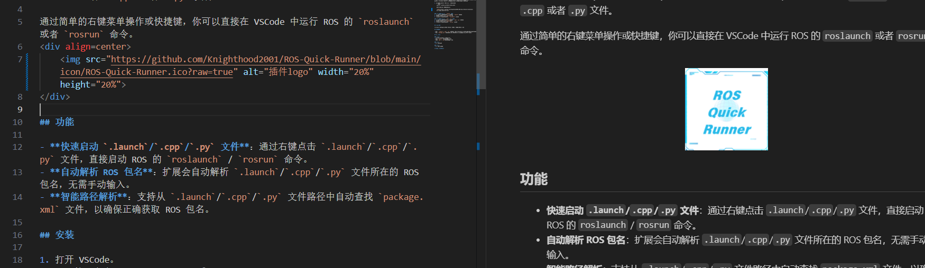Click the closing '</div>' tag in the editor
The width and height of the screenshot is (925, 268).
[55, 97]
